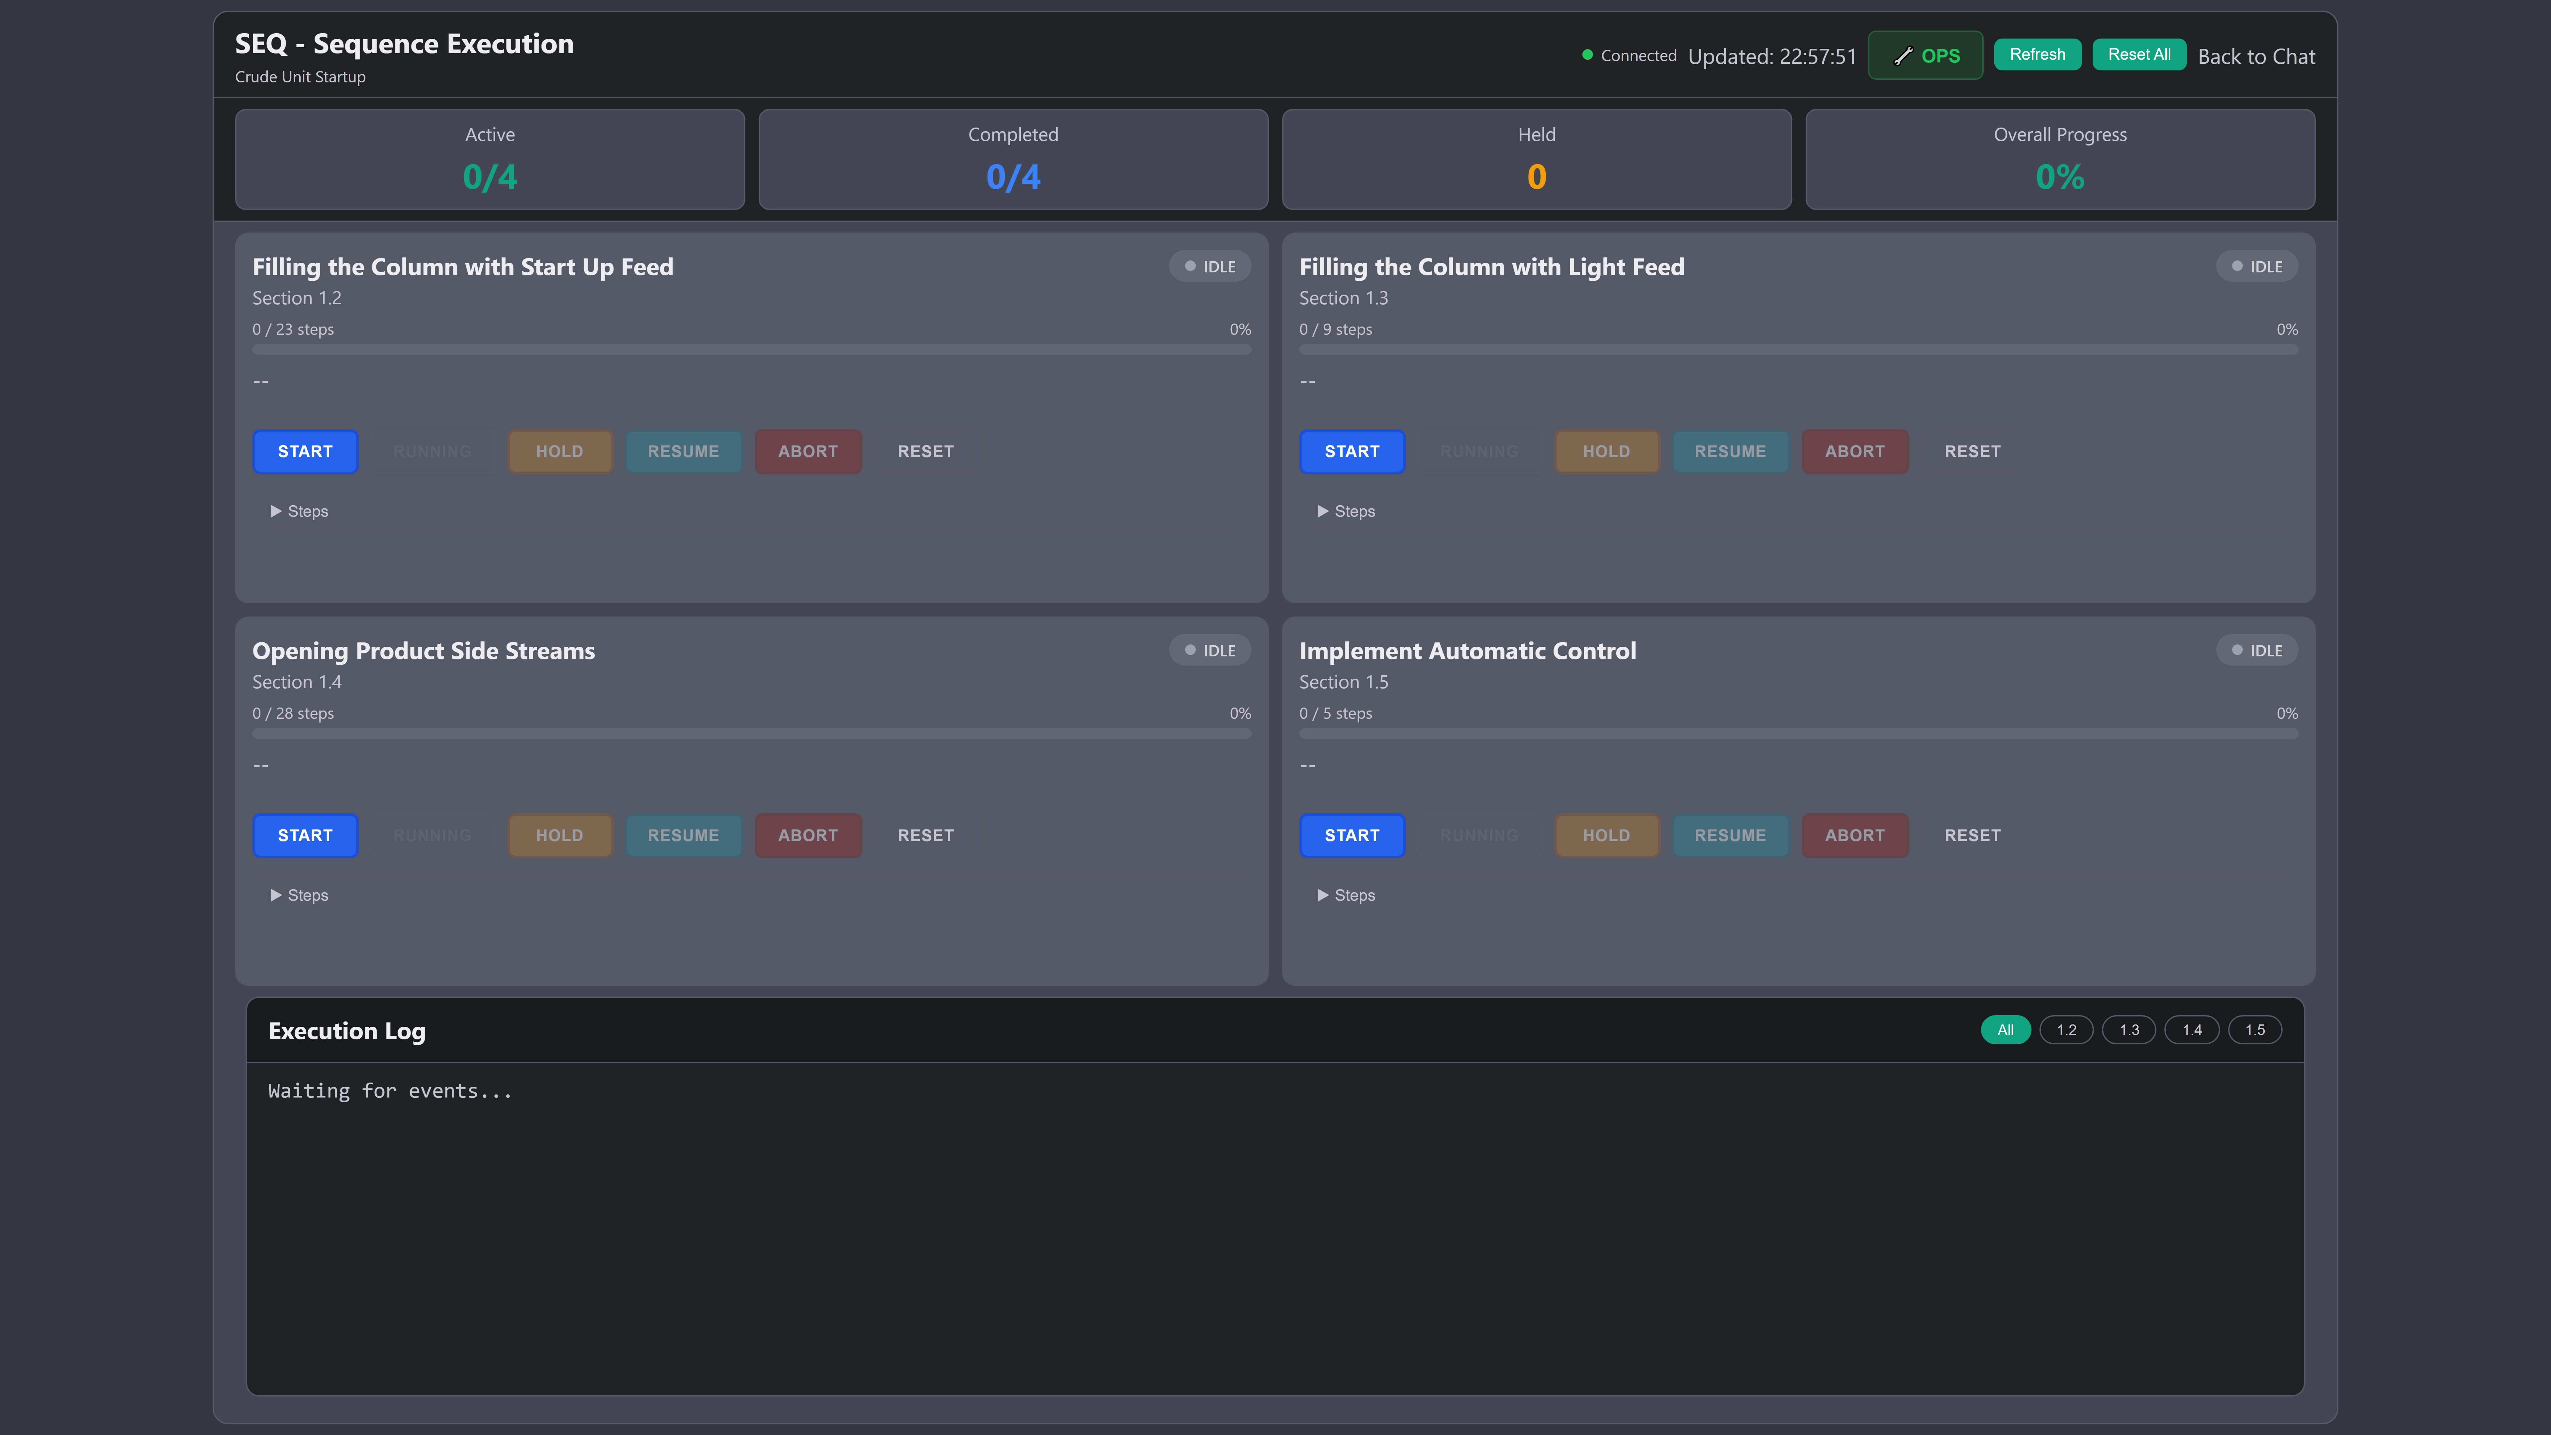Reset the Section 1.3 Light Feed sequence

tap(1973, 452)
